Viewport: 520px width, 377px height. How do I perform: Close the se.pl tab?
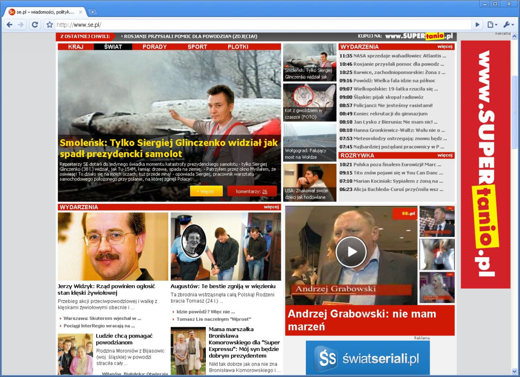[x=80, y=12]
